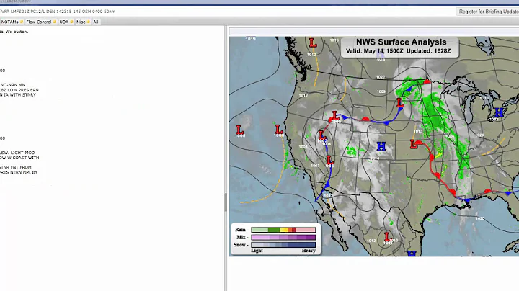Select the UOA tab
Viewport: 519px width, 291px height.
(x=66, y=22)
